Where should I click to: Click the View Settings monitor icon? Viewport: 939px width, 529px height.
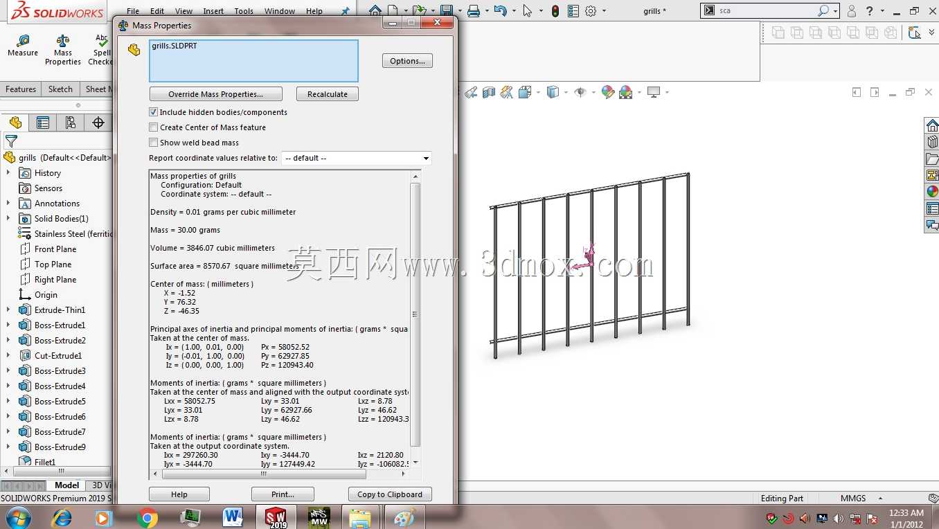tap(654, 92)
